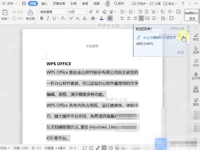
Task: Click the Find (查找) button
Action: coord(119,3)
